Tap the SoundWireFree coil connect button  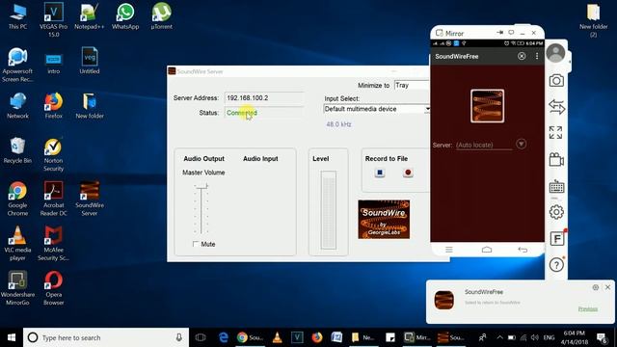487,106
